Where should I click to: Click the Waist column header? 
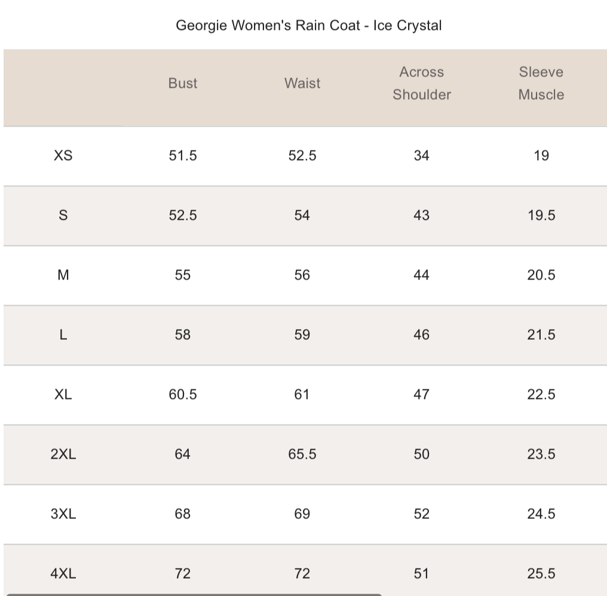(302, 84)
